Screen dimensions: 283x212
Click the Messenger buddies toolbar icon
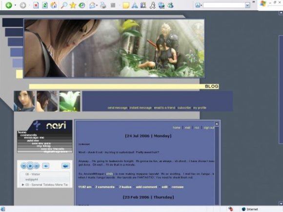[170, 5]
